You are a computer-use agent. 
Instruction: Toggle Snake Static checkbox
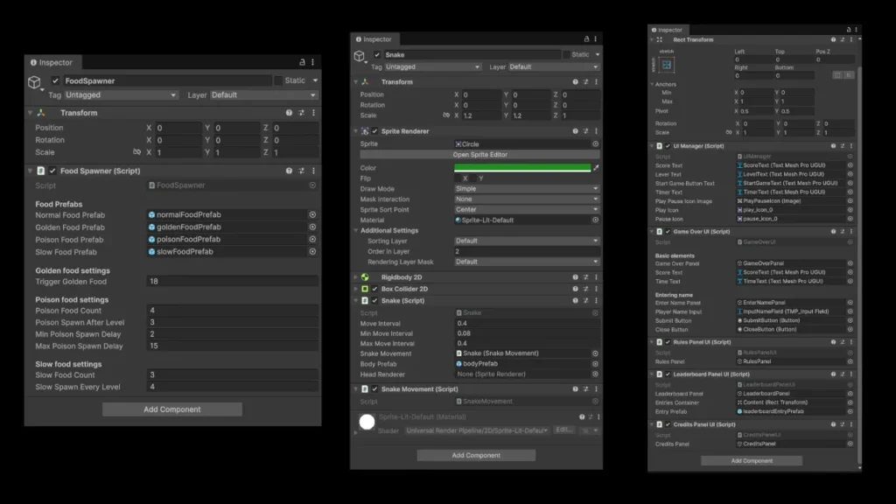pyautogui.click(x=566, y=55)
